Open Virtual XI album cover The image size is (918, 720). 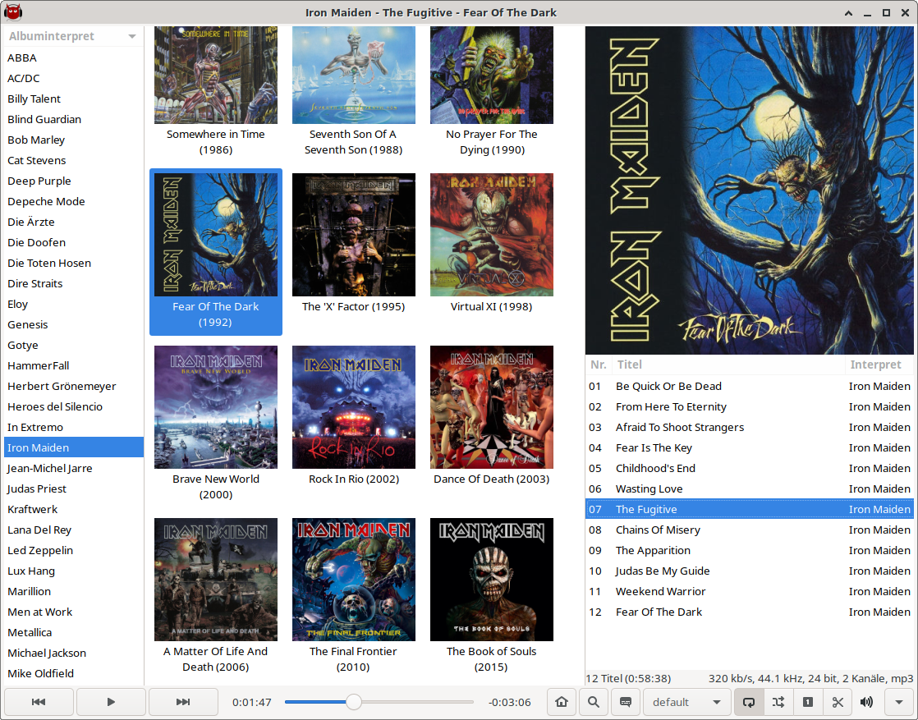492,235
